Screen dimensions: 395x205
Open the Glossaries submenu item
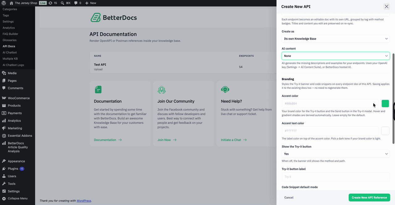10,40
